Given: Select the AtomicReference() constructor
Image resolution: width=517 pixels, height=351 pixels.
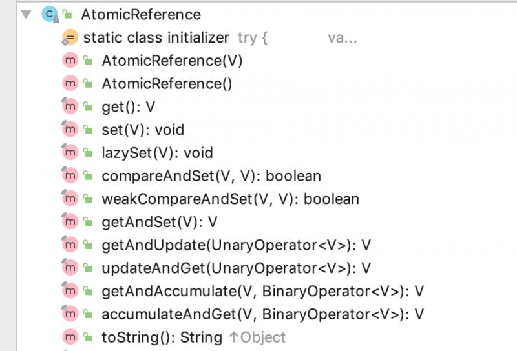Looking at the screenshot, I should click(x=167, y=84).
